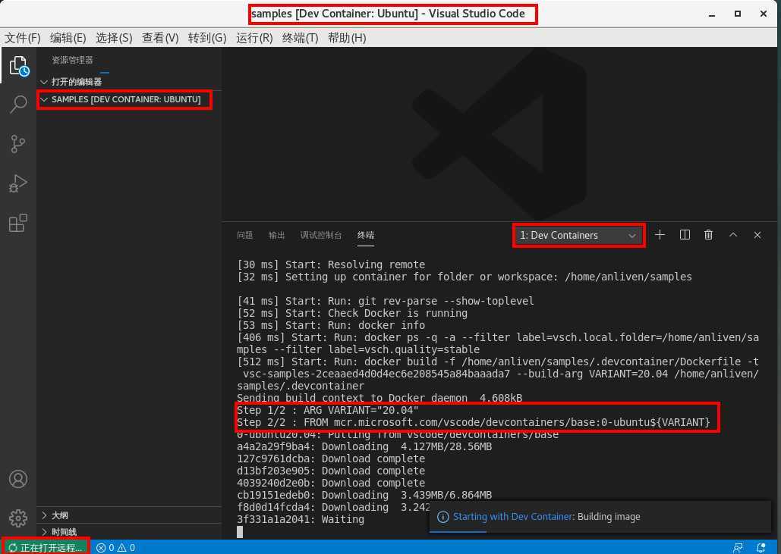Viewport: 781px width, 554px height.
Task: Click the 资源管理器 sidebar title
Action: [72, 60]
